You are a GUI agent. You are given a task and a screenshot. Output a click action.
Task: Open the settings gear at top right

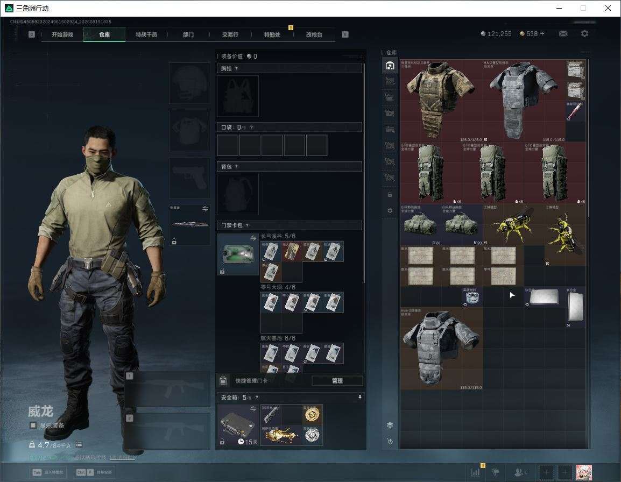tap(584, 34)
